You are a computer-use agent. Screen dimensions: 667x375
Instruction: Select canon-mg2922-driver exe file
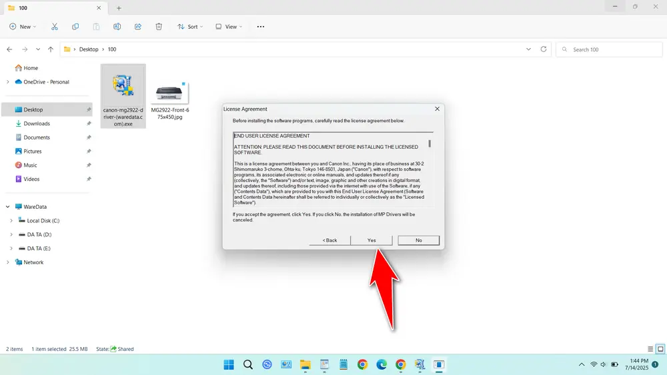pyautogui.click(x=123, y=96)
